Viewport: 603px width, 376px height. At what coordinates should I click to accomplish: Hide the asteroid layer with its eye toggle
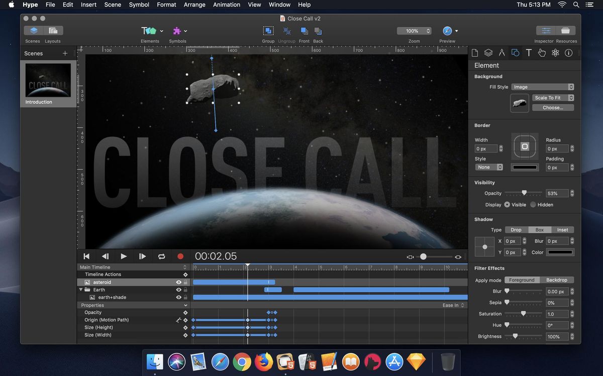[178, 282]
